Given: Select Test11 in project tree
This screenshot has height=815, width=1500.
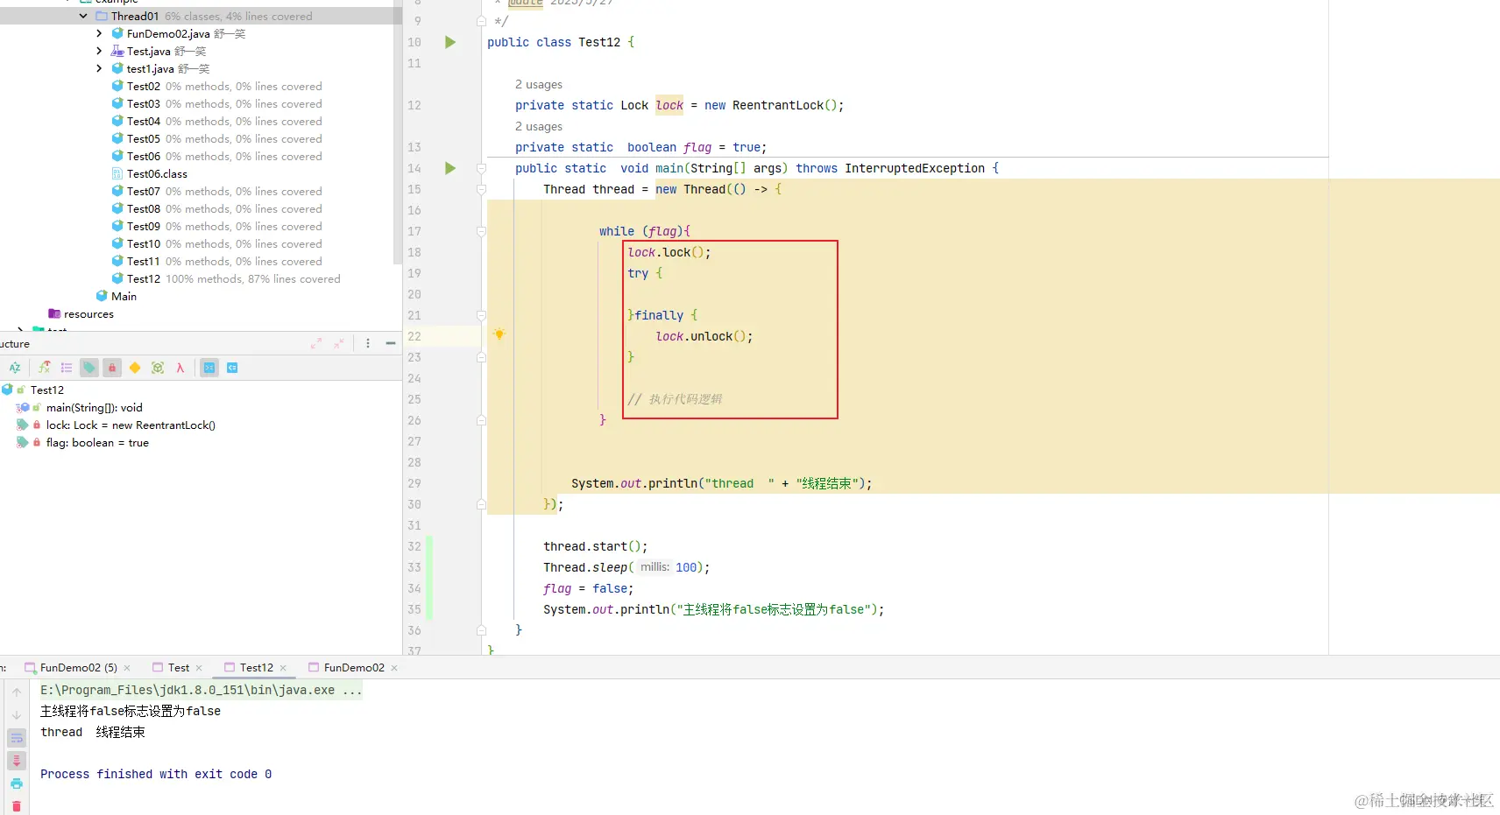Looking at the screenshot, I should pos(144,261).
